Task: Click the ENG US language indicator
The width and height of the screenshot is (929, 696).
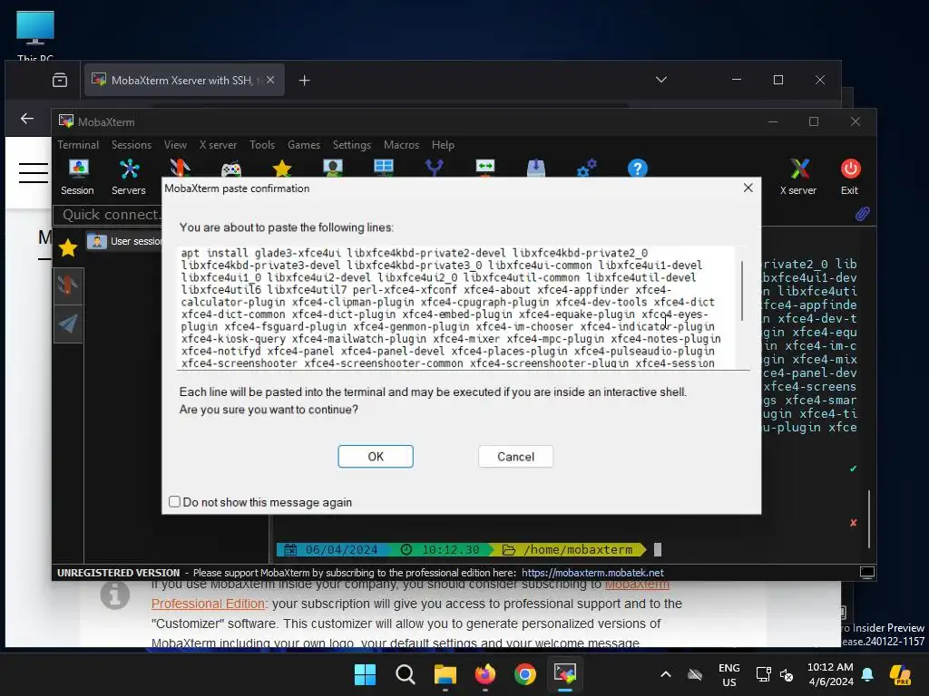Action: pyautogui.click(x=729, y=674)
